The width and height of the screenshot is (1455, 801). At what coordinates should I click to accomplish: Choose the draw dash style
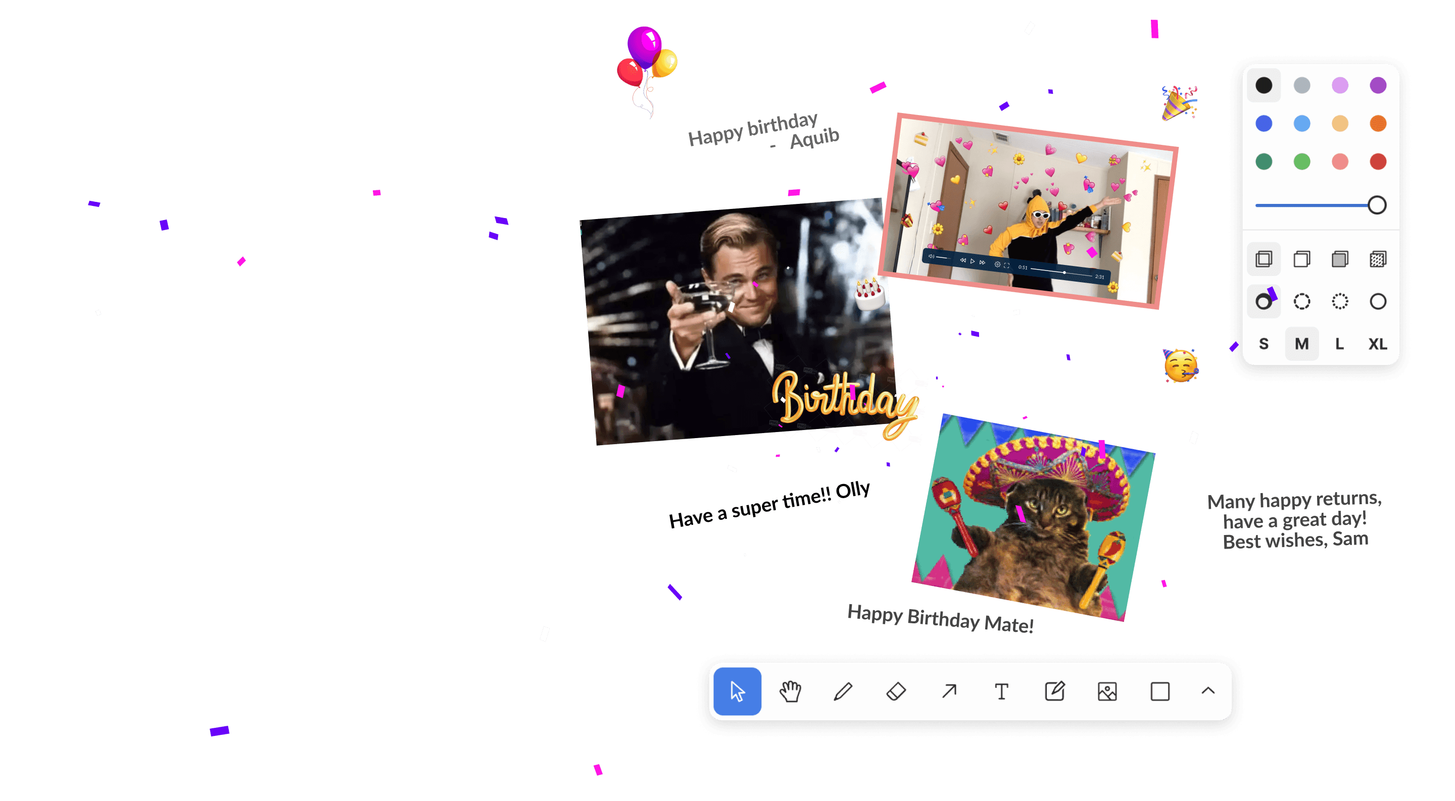1264,301
